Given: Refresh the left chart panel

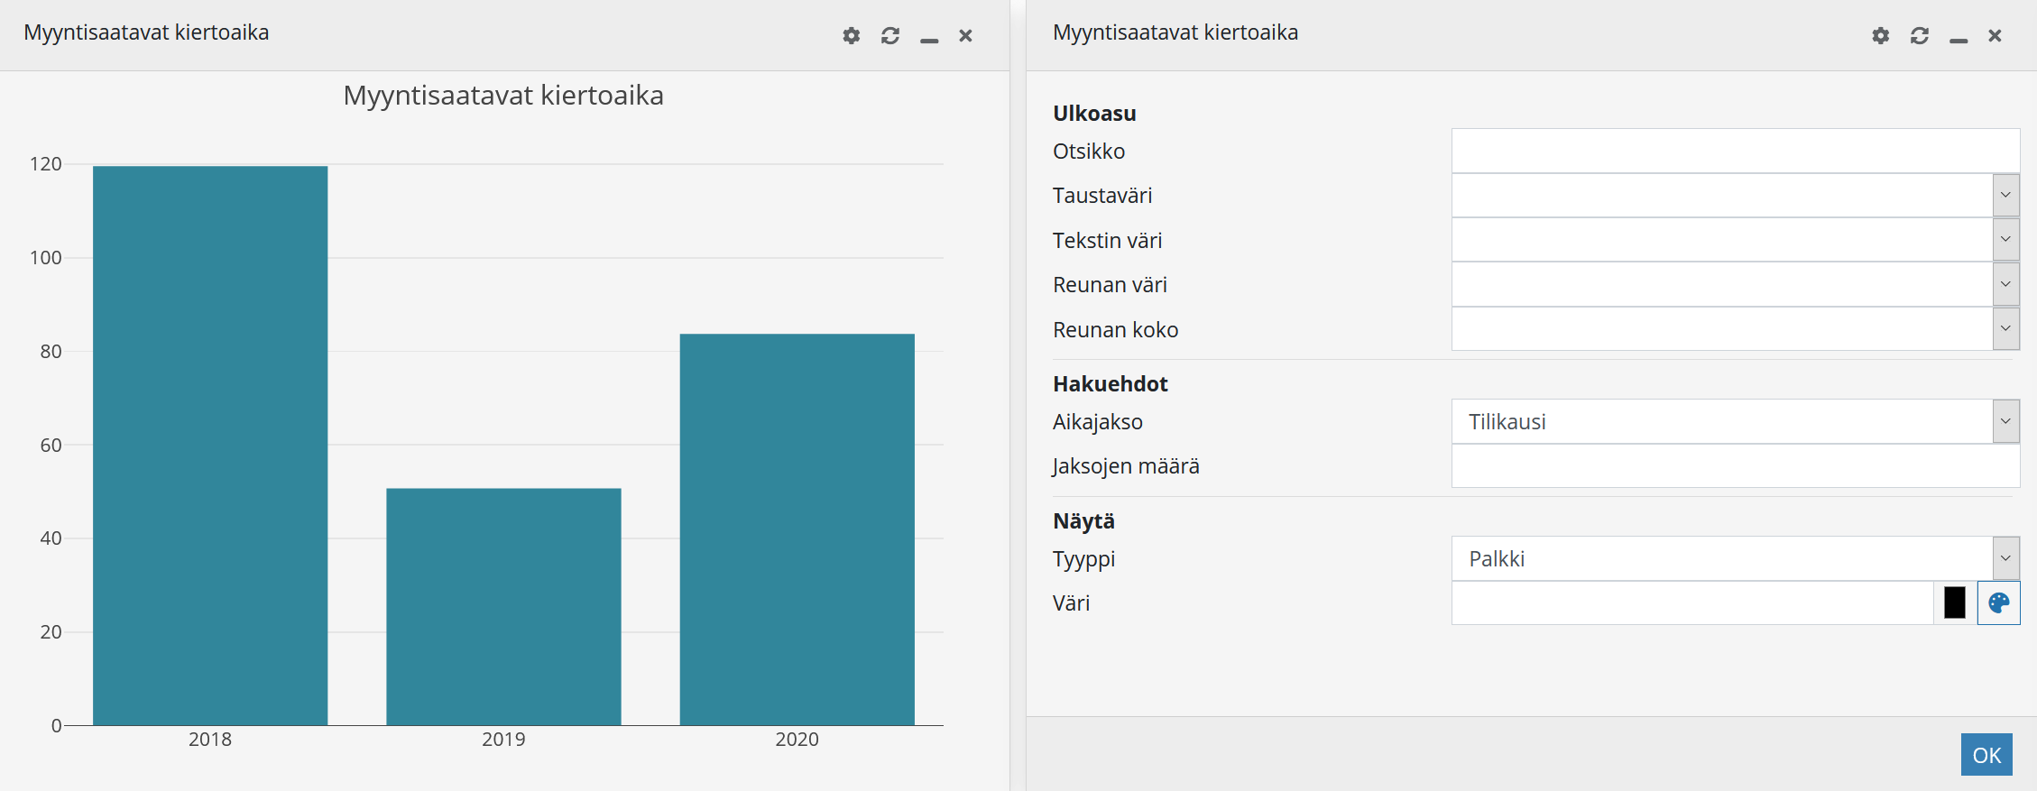Looking at the screenshot, I should click(x=889, y=36).
